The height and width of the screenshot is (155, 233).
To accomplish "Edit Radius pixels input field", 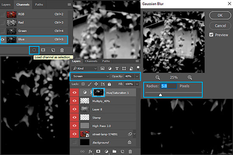I will pos(169,86).
